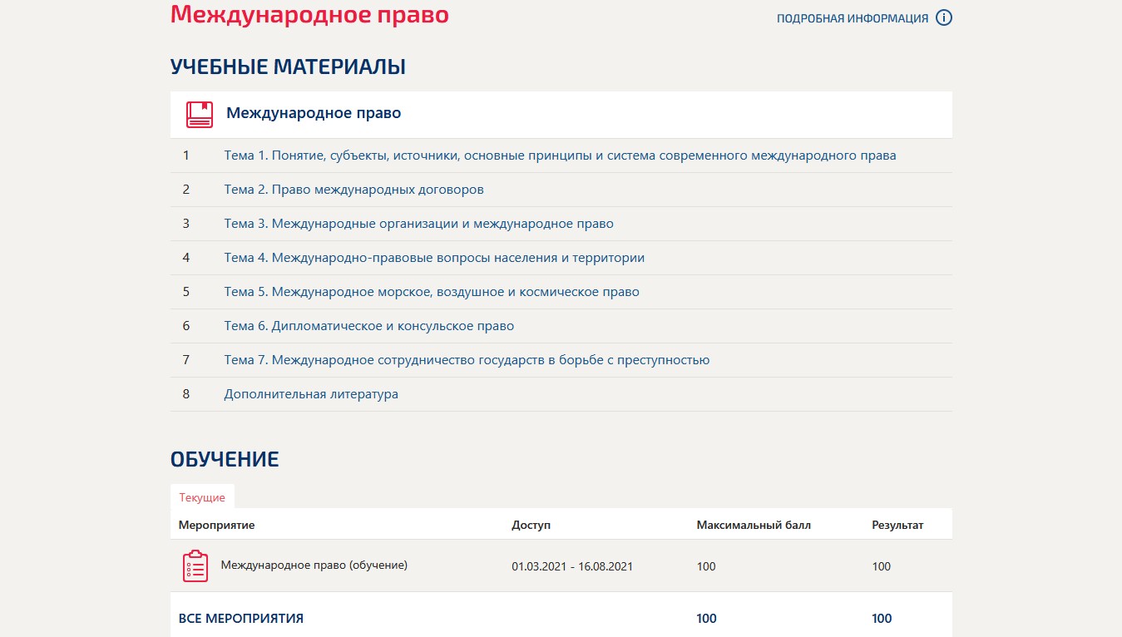Click the Мероприятие column header

click(216, 525)
